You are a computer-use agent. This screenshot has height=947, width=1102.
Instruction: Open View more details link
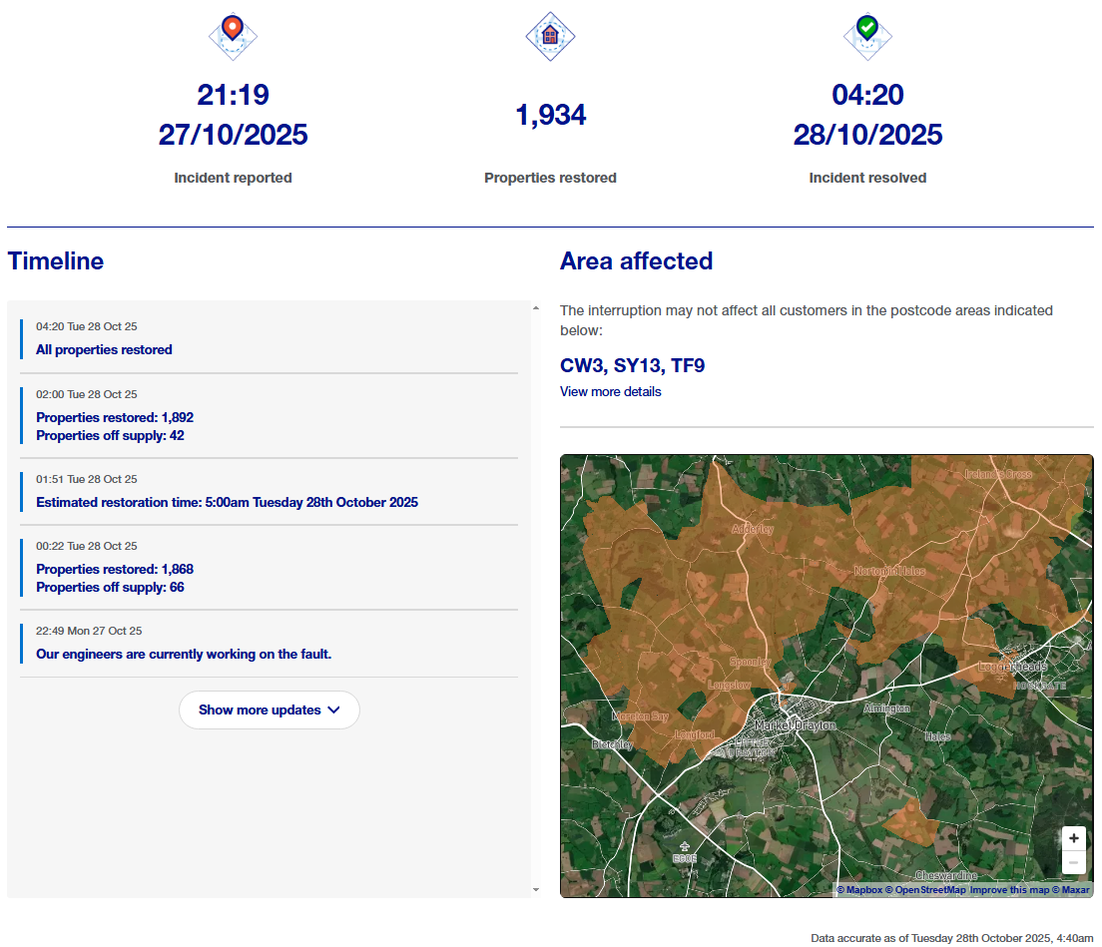(610, 392)
